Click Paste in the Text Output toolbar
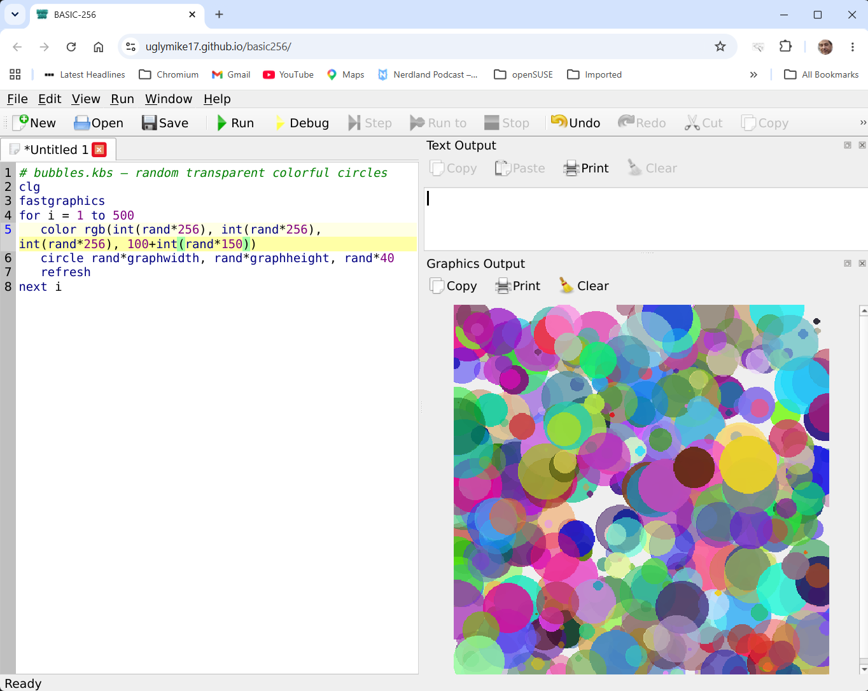The height and width of the screenshot is (691, 868). point(520,168)
